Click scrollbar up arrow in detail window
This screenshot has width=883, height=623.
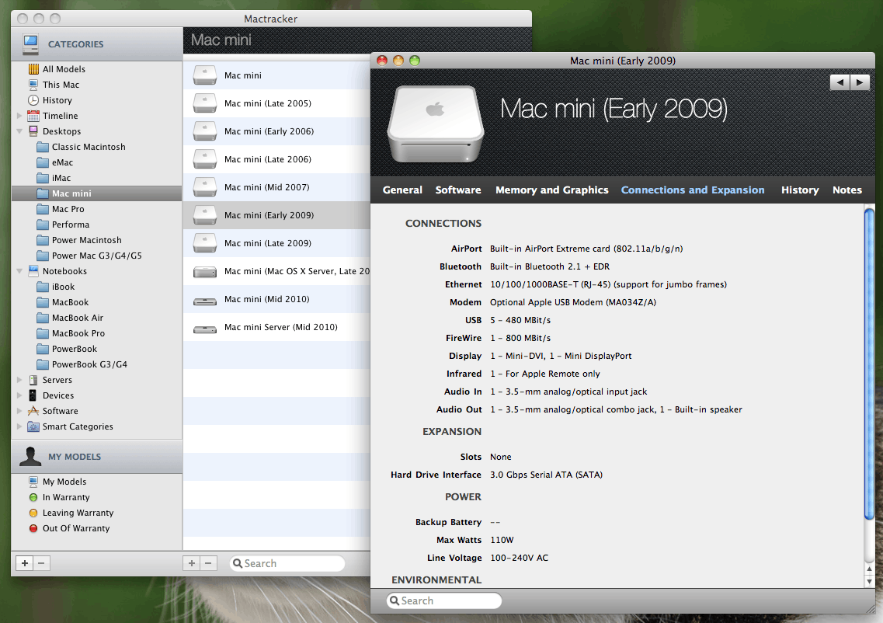869,569
